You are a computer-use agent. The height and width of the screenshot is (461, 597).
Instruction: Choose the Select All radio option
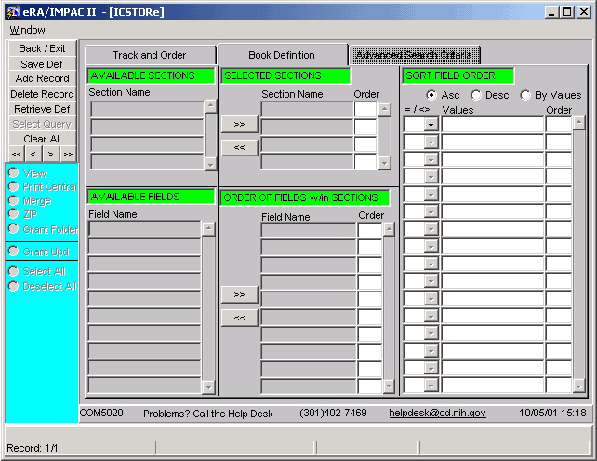[13, 271]
